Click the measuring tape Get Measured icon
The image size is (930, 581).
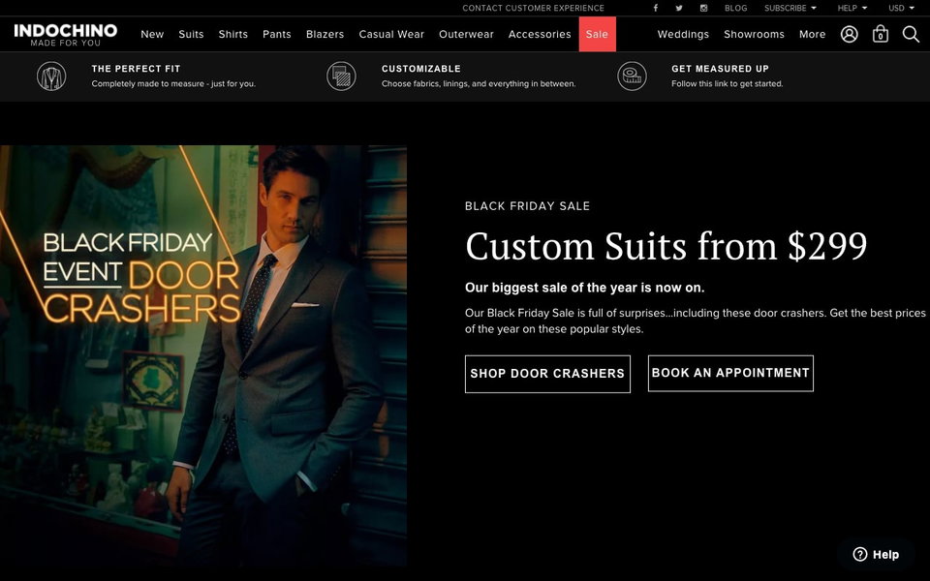click(x=632, y=76)
